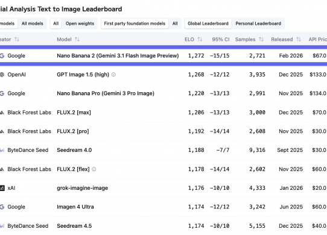Open FLUX.2 [max] model entry
Screen dimensions: 327x235
(74, 113)
